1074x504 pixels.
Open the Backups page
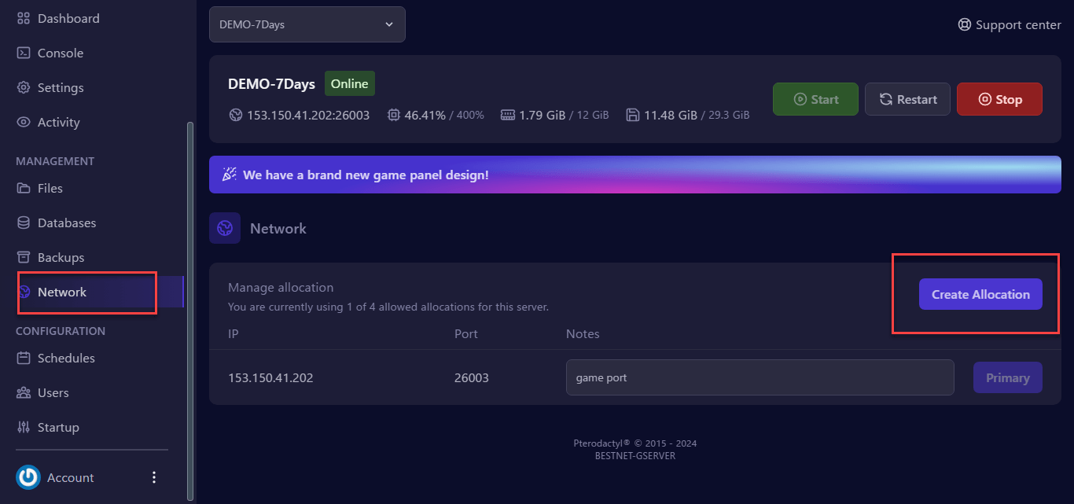(61, 257)
